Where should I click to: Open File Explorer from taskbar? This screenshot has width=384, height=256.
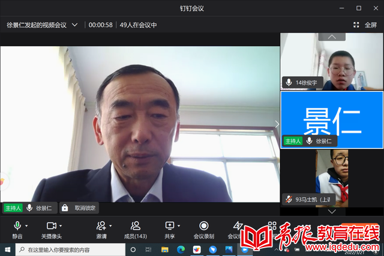point(165,249)
